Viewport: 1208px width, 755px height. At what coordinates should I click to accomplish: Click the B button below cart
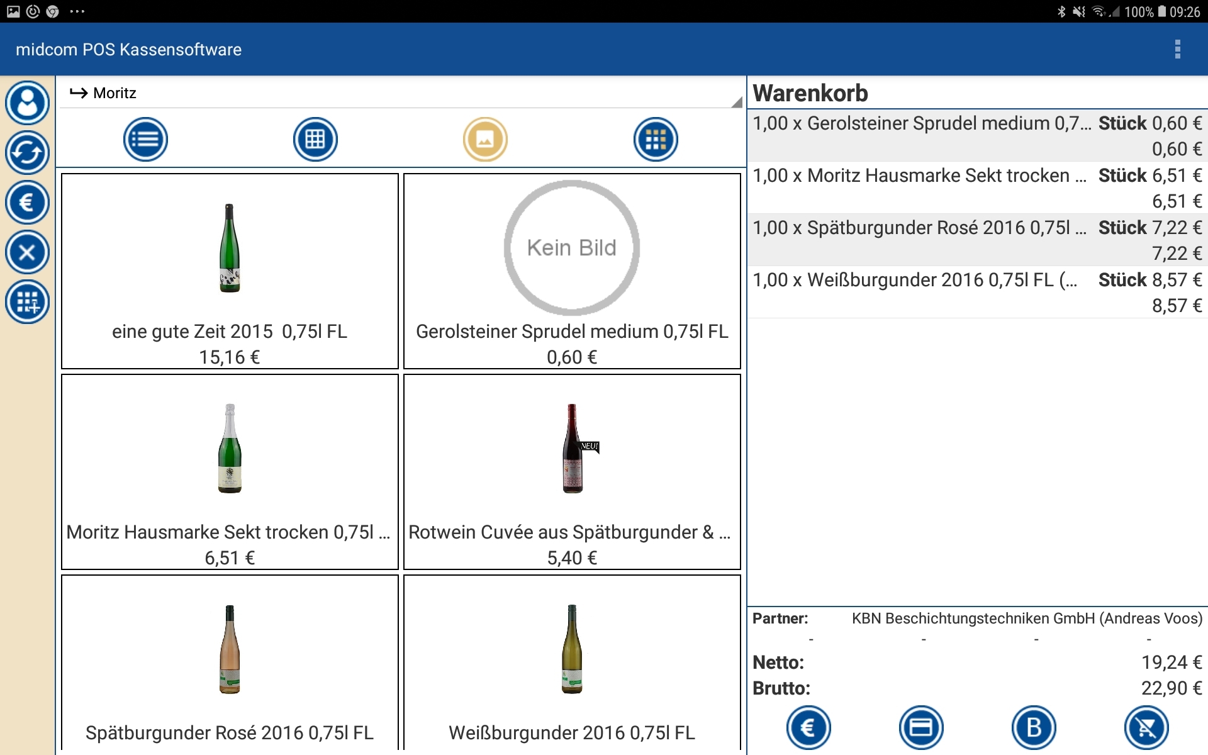pos(1033,727)
